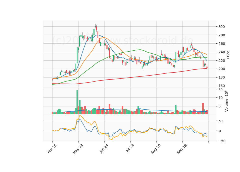
Task: Click the 280 price axis value
Action: pyautogui.click(x=222, y=35)
